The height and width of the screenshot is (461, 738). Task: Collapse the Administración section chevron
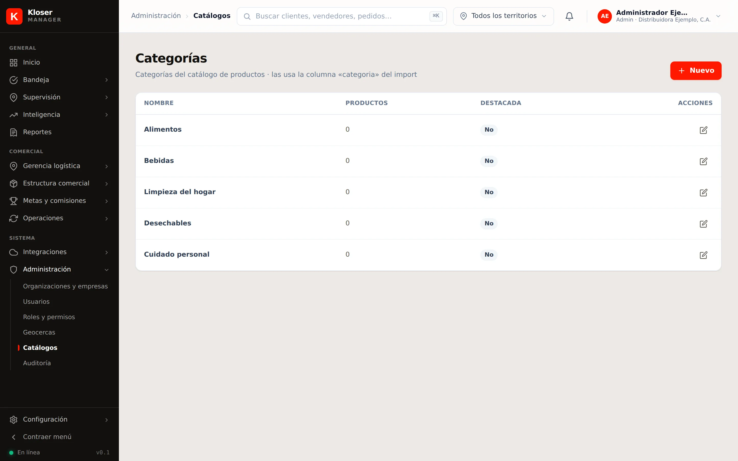pos(106,269)
